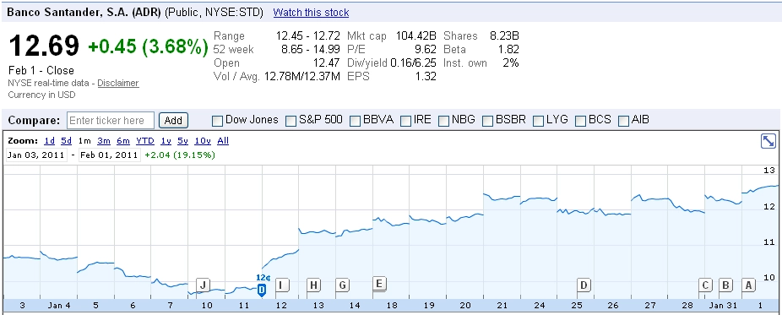Open the Disclaimer link
Viewport: 782px width, 315px height.
click(x=118, y=84)
